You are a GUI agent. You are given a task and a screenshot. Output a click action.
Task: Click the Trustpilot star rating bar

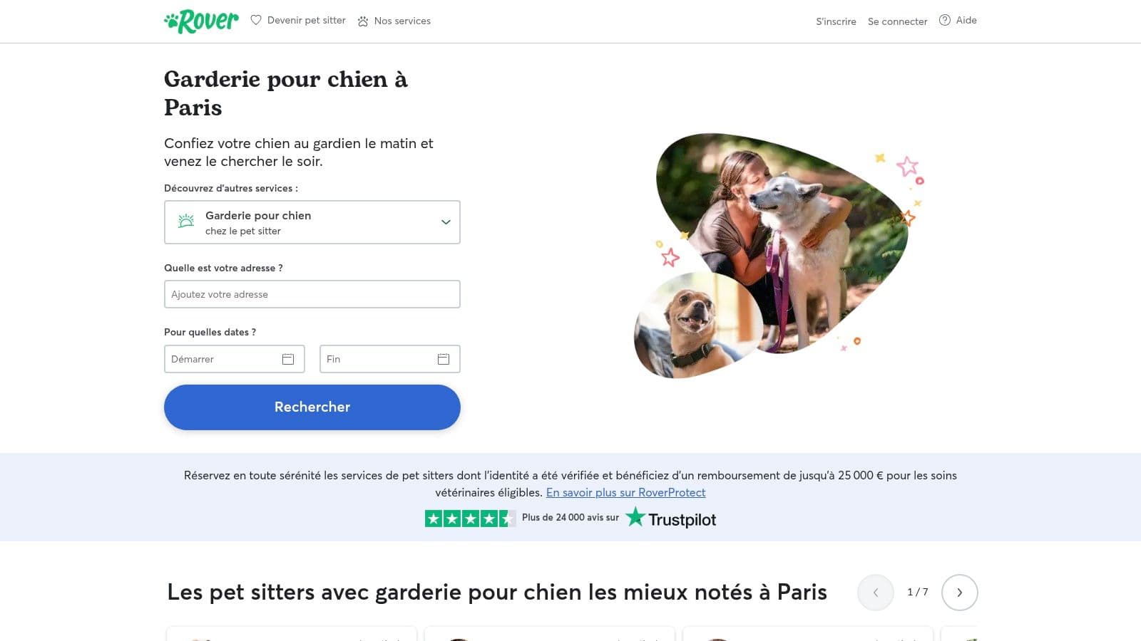pyautogui.click(x=471, y=518)
